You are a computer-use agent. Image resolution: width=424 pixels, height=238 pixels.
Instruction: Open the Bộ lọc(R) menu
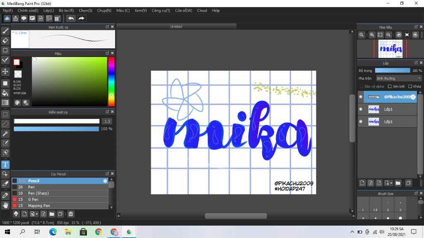click(x=66, y=10)
